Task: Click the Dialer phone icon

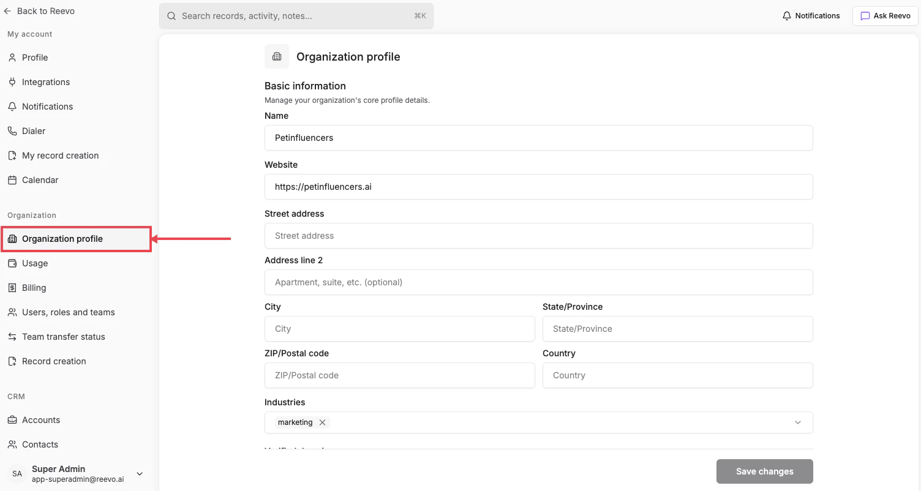Action: pos(12,131)
